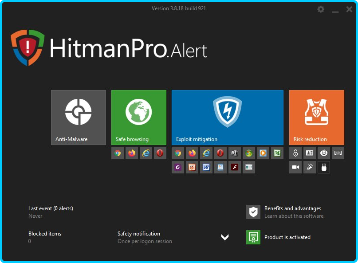This screenshot has width=358, height=263.
Task: Click the keyboard icon under Risk reduction
Action: 338,153
